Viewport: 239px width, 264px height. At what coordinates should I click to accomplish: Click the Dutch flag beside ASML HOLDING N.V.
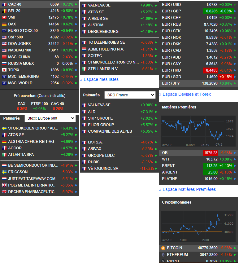click(84, 49)
